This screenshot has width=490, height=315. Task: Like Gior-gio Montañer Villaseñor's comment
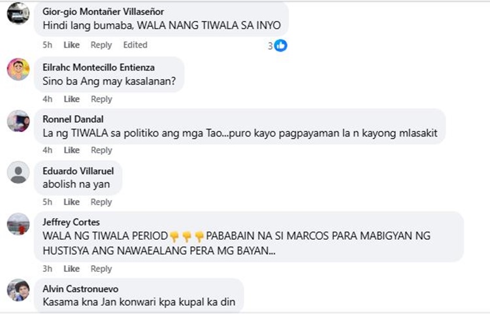(72, 45)
